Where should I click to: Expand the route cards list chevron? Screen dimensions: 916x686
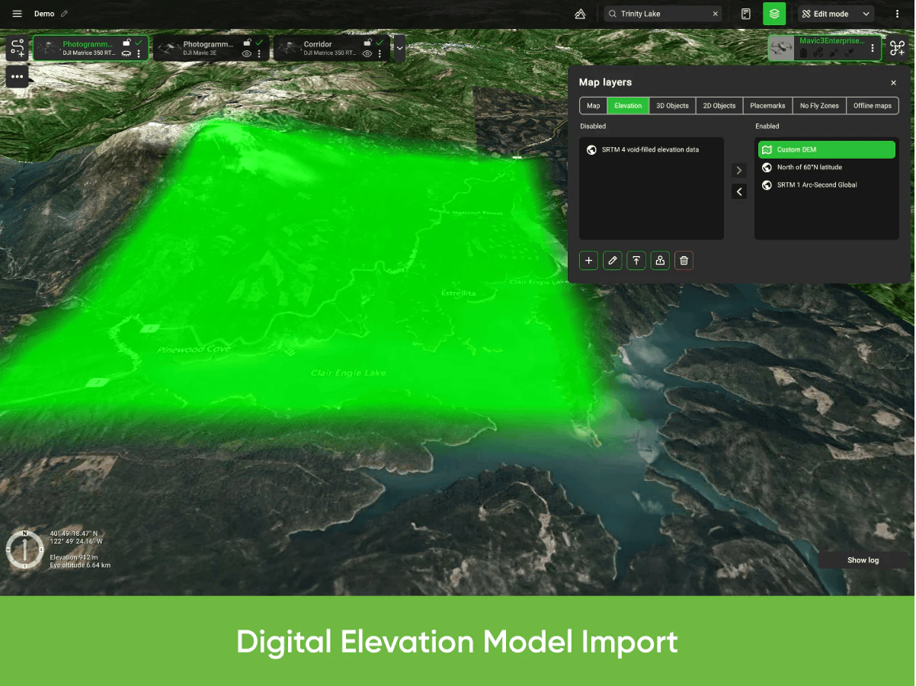tap(399, 48)
